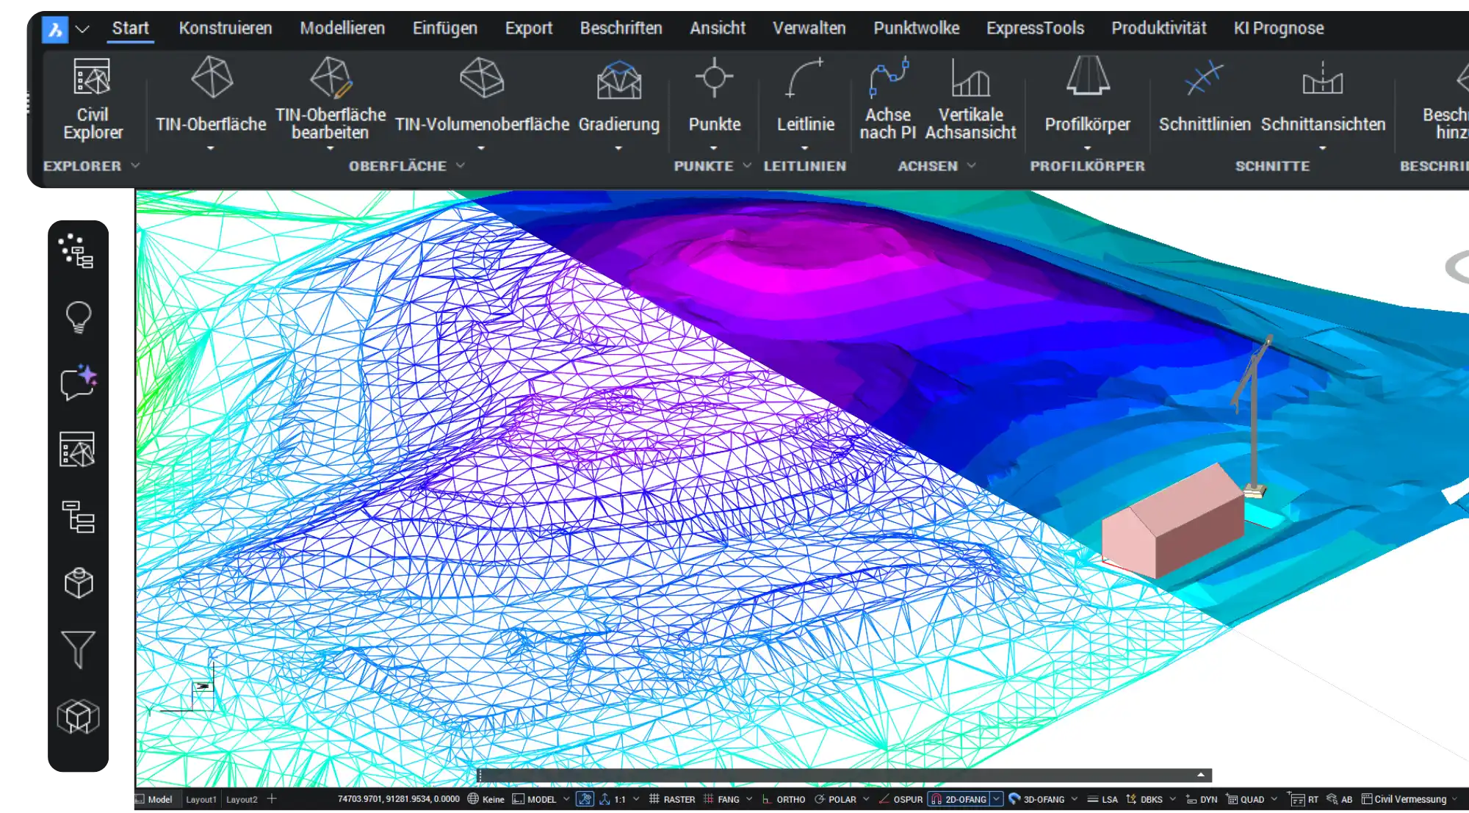Click the coordinates readout 74703.9701
The width and height of the screenshot is (1469, 813).
(399, 799)
